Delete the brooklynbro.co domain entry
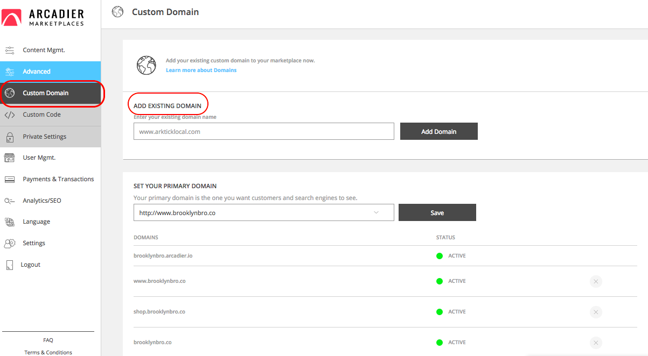 tap(595, 343)
